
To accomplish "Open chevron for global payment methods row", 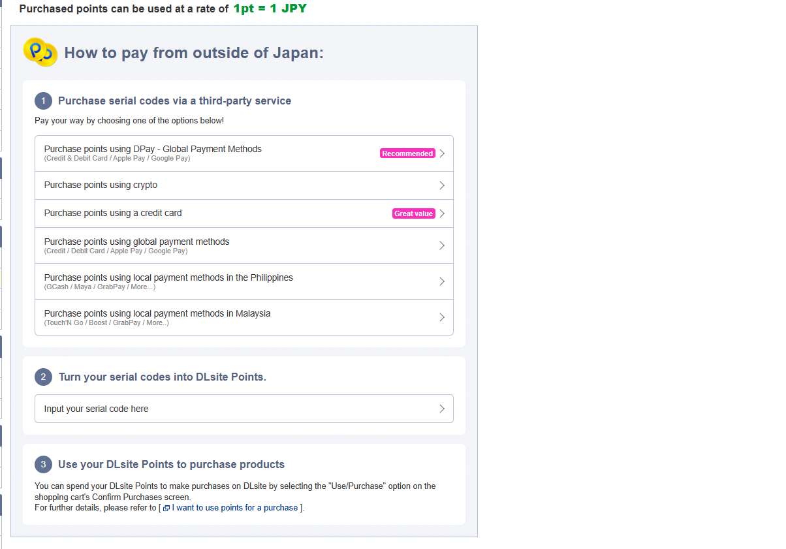I will [x=442, y=245].
